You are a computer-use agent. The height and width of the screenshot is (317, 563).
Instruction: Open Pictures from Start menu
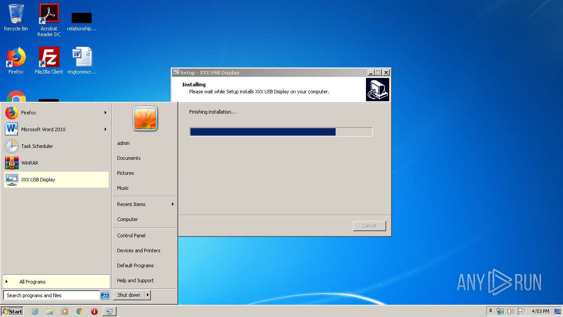click(145, 173)
